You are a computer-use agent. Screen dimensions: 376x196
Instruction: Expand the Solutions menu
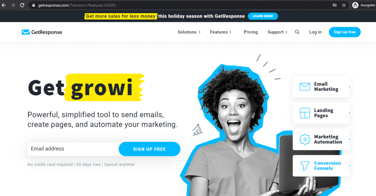point(189,32)
